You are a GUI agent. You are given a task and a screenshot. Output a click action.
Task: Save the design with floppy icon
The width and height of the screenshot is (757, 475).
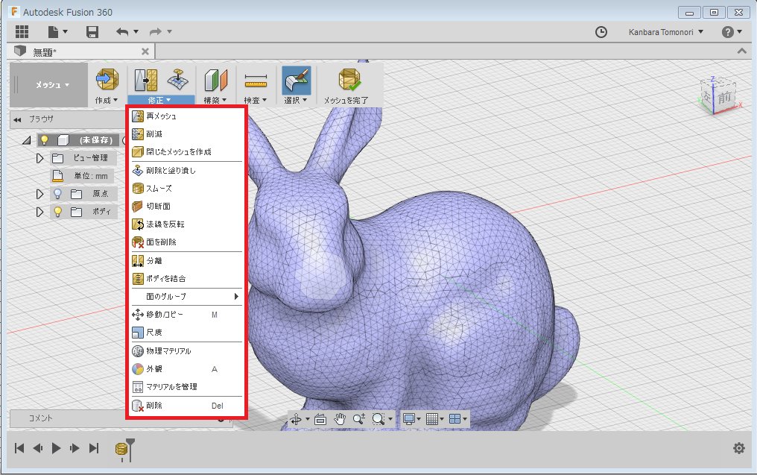[92, 32]
